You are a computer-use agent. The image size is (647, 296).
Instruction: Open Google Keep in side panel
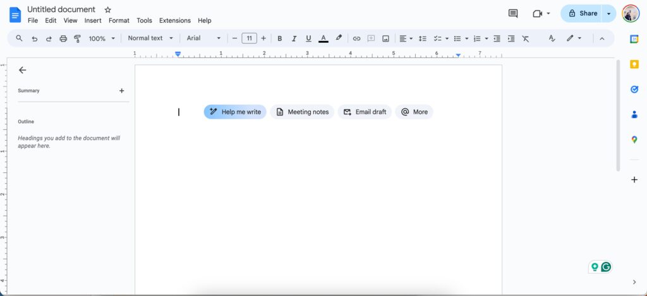[x=634, y=64]
